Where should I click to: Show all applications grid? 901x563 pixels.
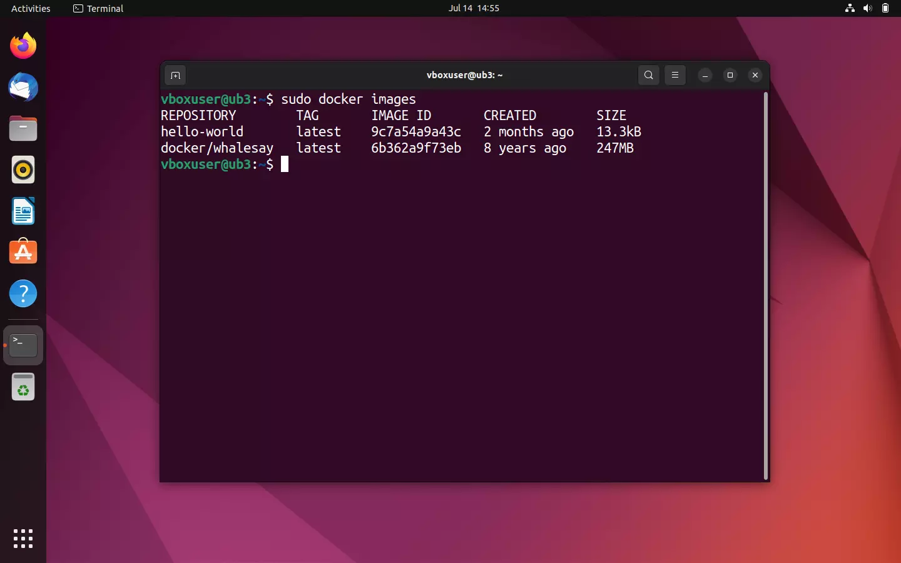click(23, 539)
